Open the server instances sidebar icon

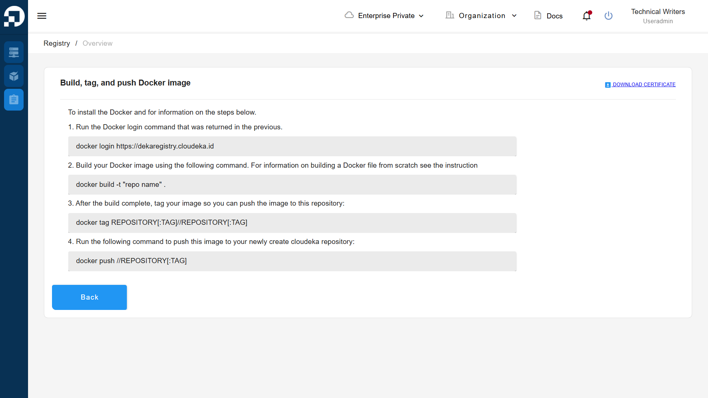(14, 52)
